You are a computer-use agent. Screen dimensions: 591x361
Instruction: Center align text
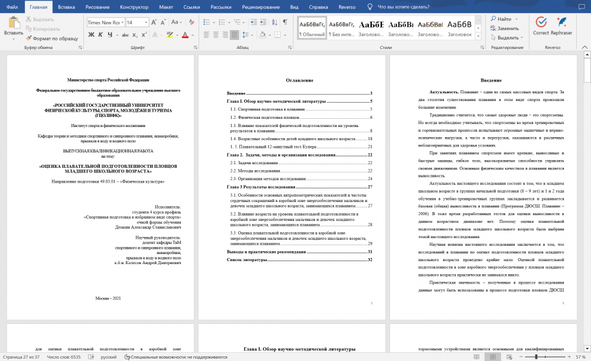[x=216, y=35]
